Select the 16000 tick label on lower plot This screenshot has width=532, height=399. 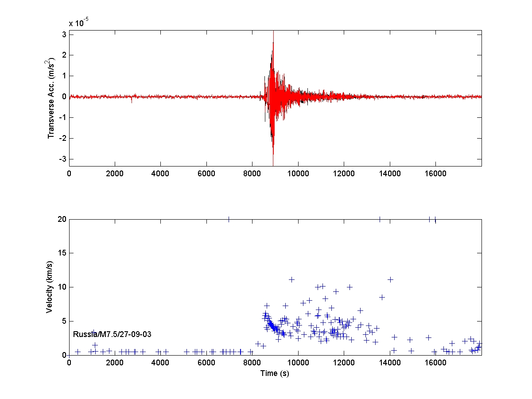(435, 363)
